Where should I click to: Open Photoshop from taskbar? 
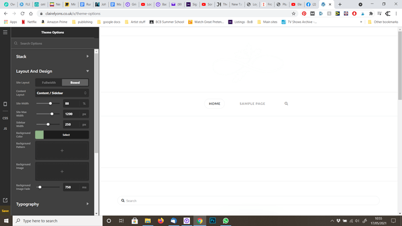tap(213, 221)
